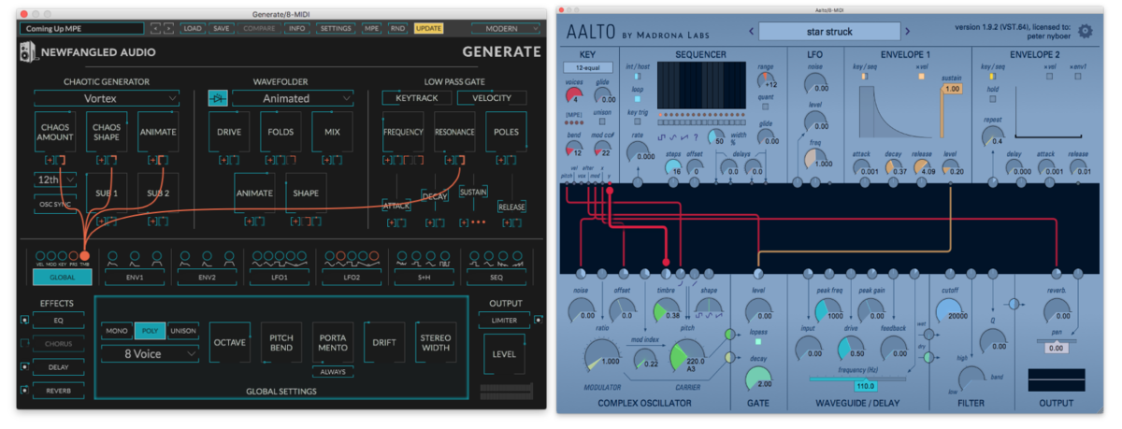
Task: Select the POLY voice mode
Action: pyautogui.click(x=150, y=330)
